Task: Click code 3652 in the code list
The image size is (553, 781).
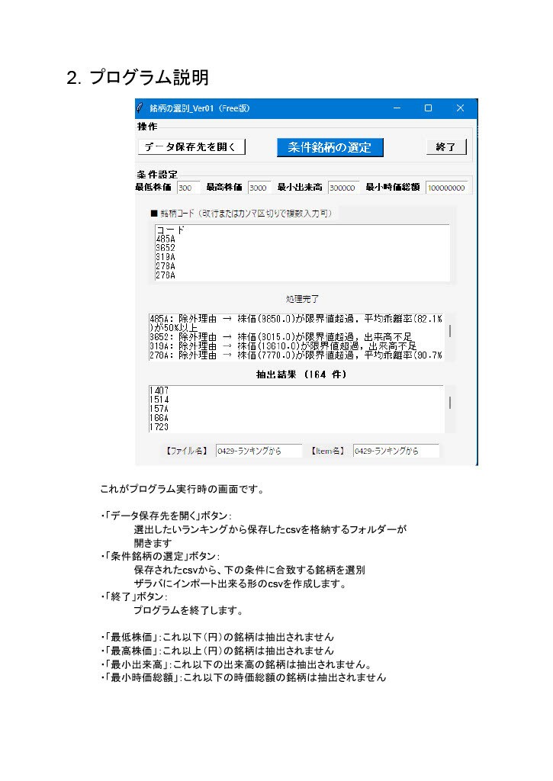Action: (x=166, y=248)
